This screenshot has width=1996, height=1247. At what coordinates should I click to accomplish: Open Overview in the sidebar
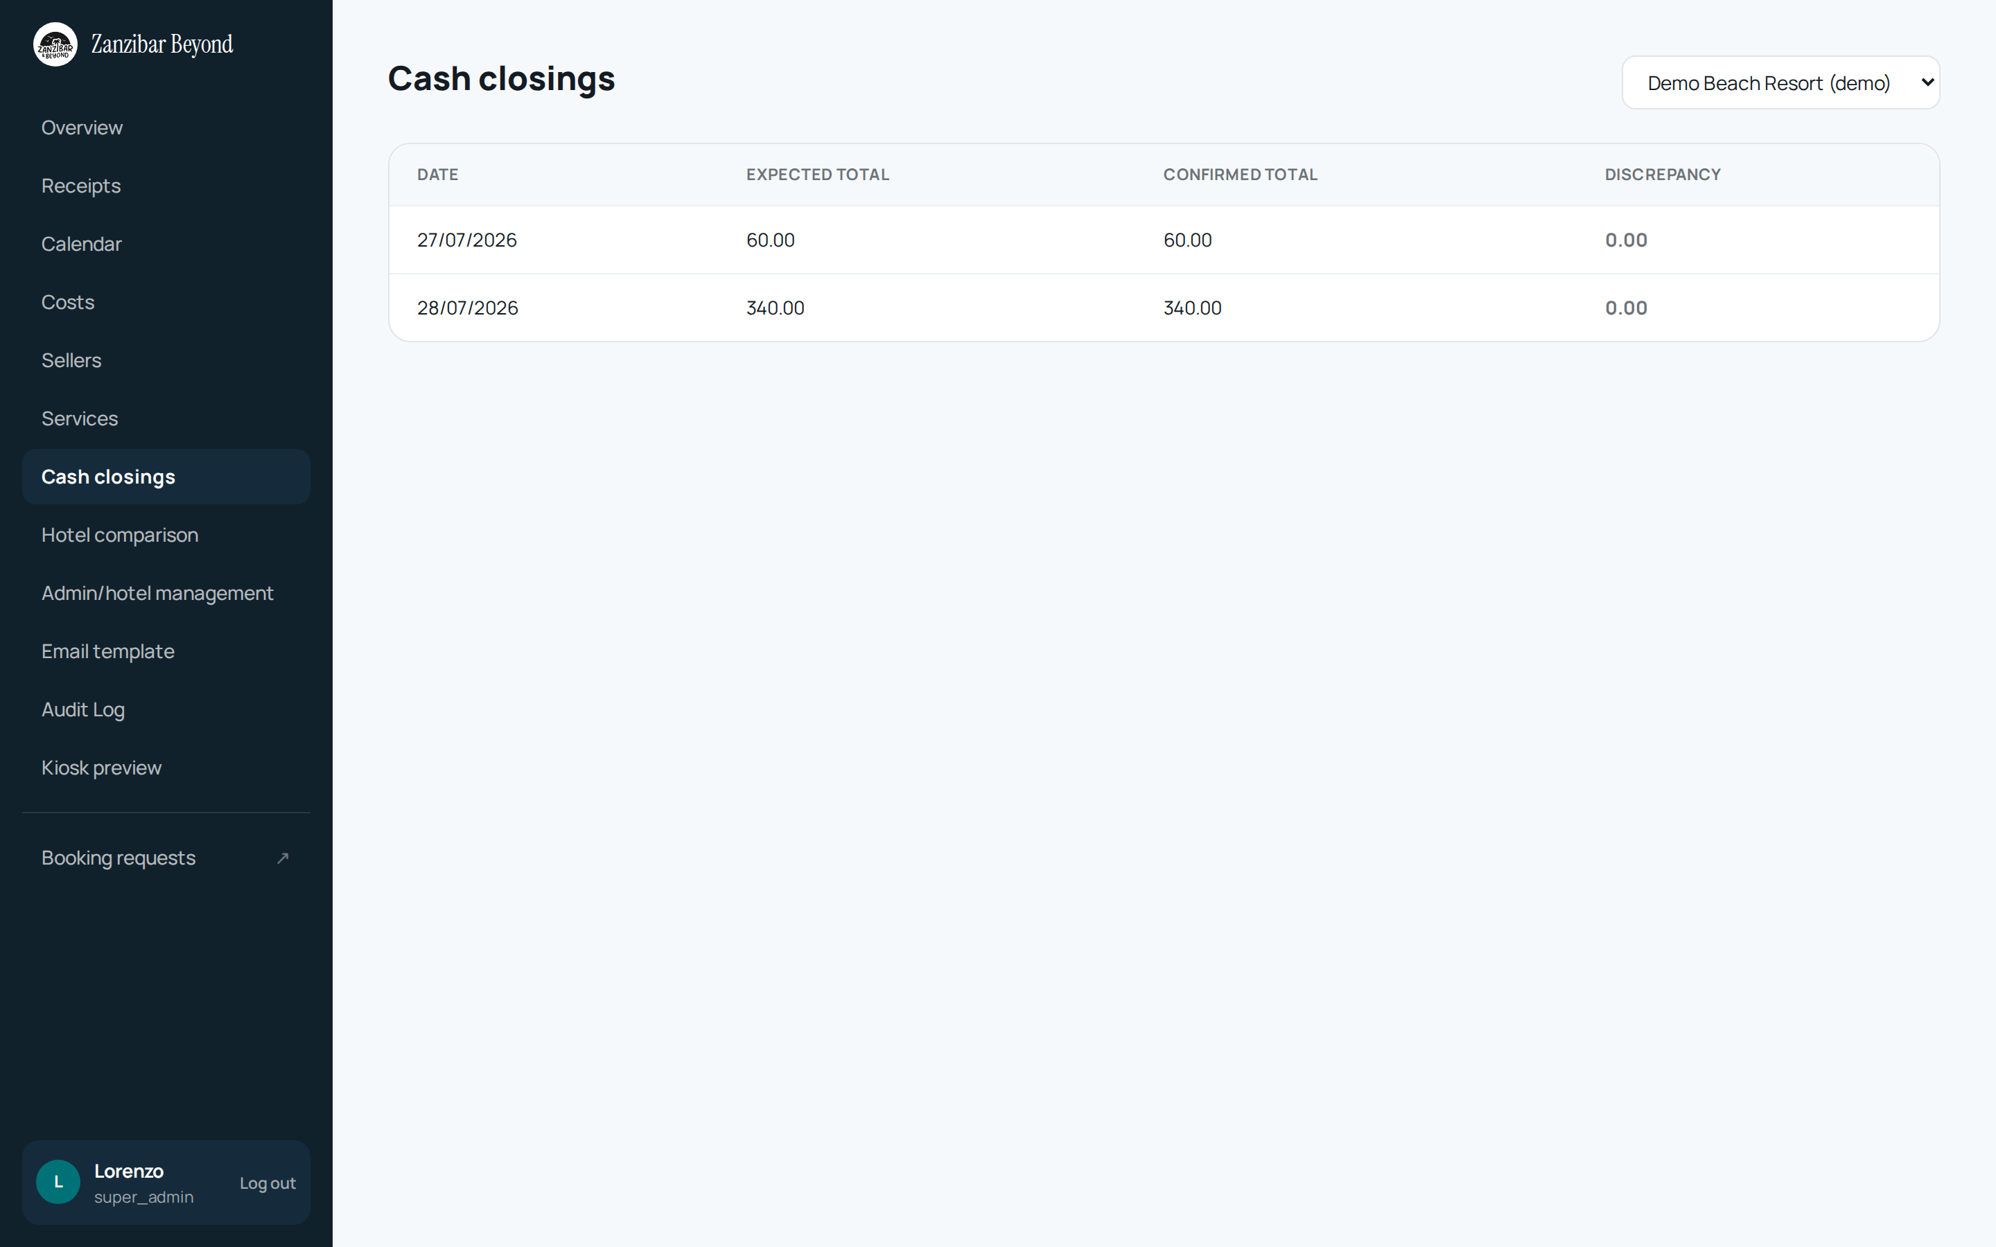[166, 128]
